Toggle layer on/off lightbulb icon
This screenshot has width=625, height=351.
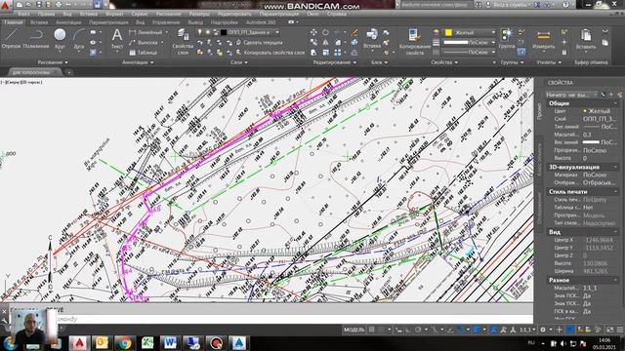pyautogui.click(x=199, y=32)
